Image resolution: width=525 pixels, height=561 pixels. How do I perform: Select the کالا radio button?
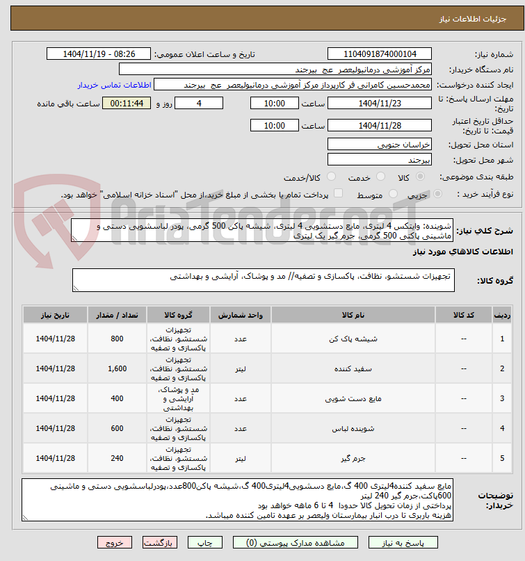pos(421,177)
